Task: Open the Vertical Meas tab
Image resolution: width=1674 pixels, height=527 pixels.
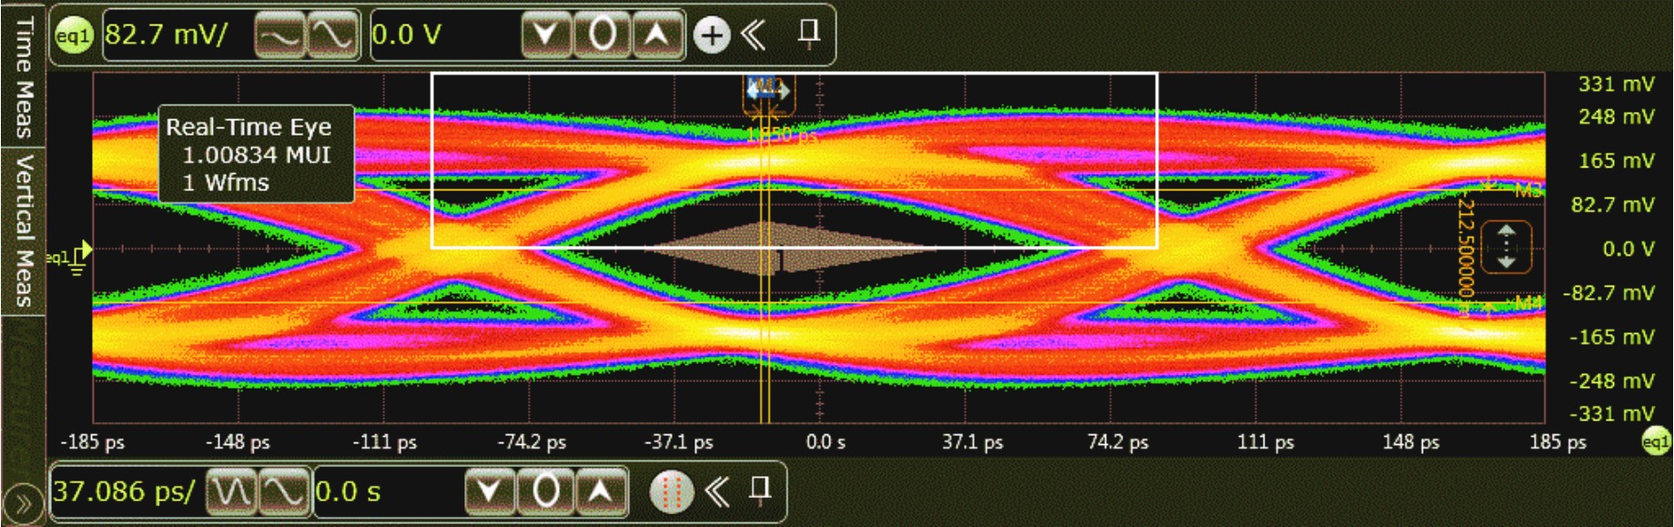Action: tap(24, 229)
